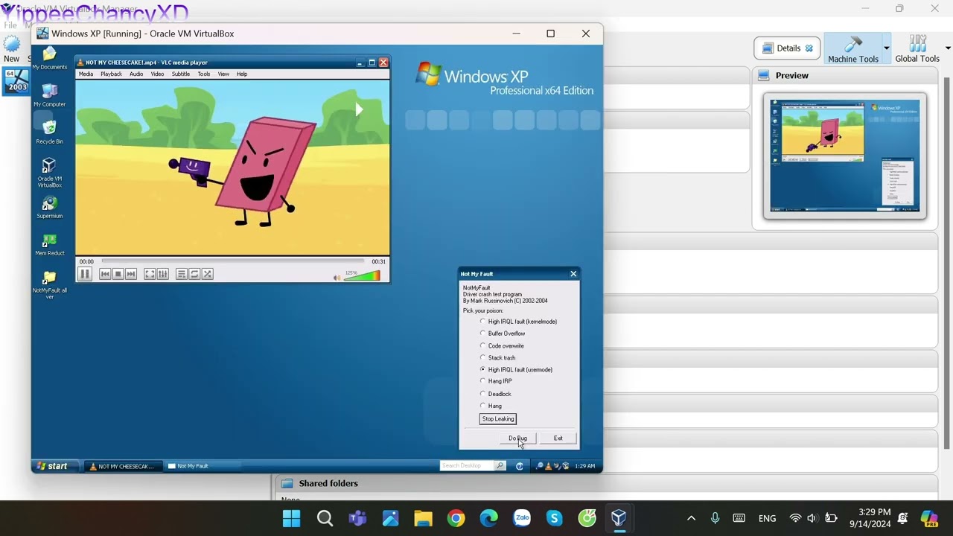Open Windows 11 taskbar Search
This screenshot has width=953, height=536.
[x=325, y=518]
